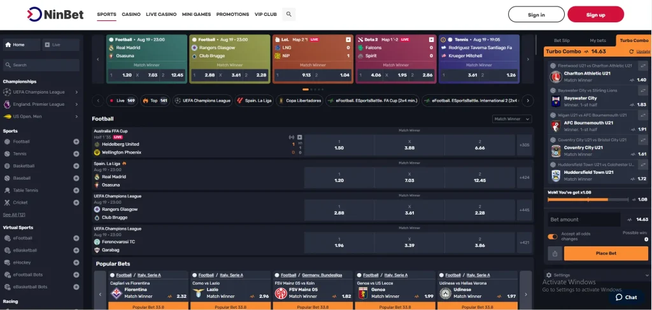The image size is (652, 310).
Task: Select the Live 149 filter chip
Action: point(121,101)
